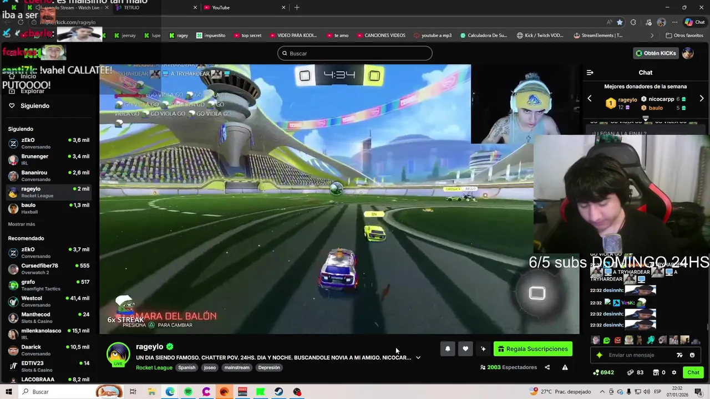Open Task View on taskbar
Image resolution: width=710 pixels, height=399 pixels.
pyautogui.click(x=133, y=392)
